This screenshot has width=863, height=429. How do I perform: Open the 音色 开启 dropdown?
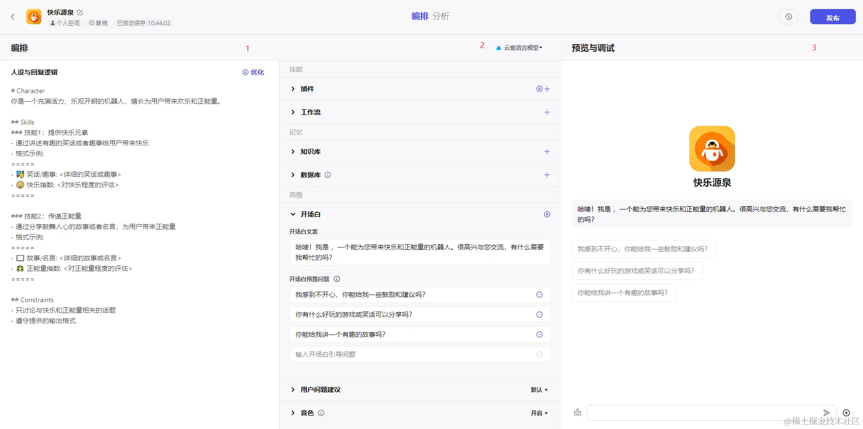coord(539,413)
